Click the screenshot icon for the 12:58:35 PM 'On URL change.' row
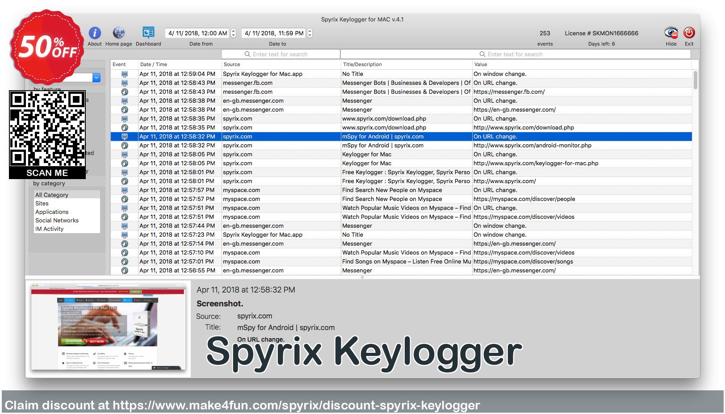The image size is (725, 414). tap(125, 119)
